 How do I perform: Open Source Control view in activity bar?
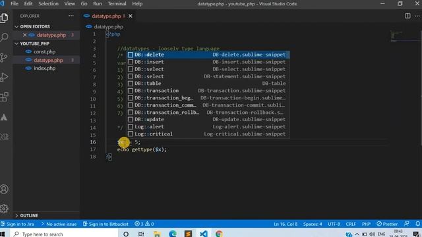[x=5, y=57]
